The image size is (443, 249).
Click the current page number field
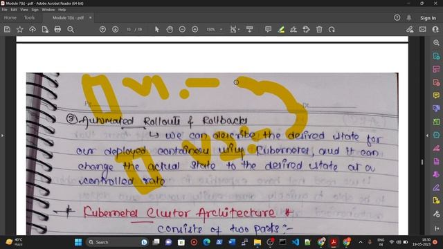tap(129, 29)
